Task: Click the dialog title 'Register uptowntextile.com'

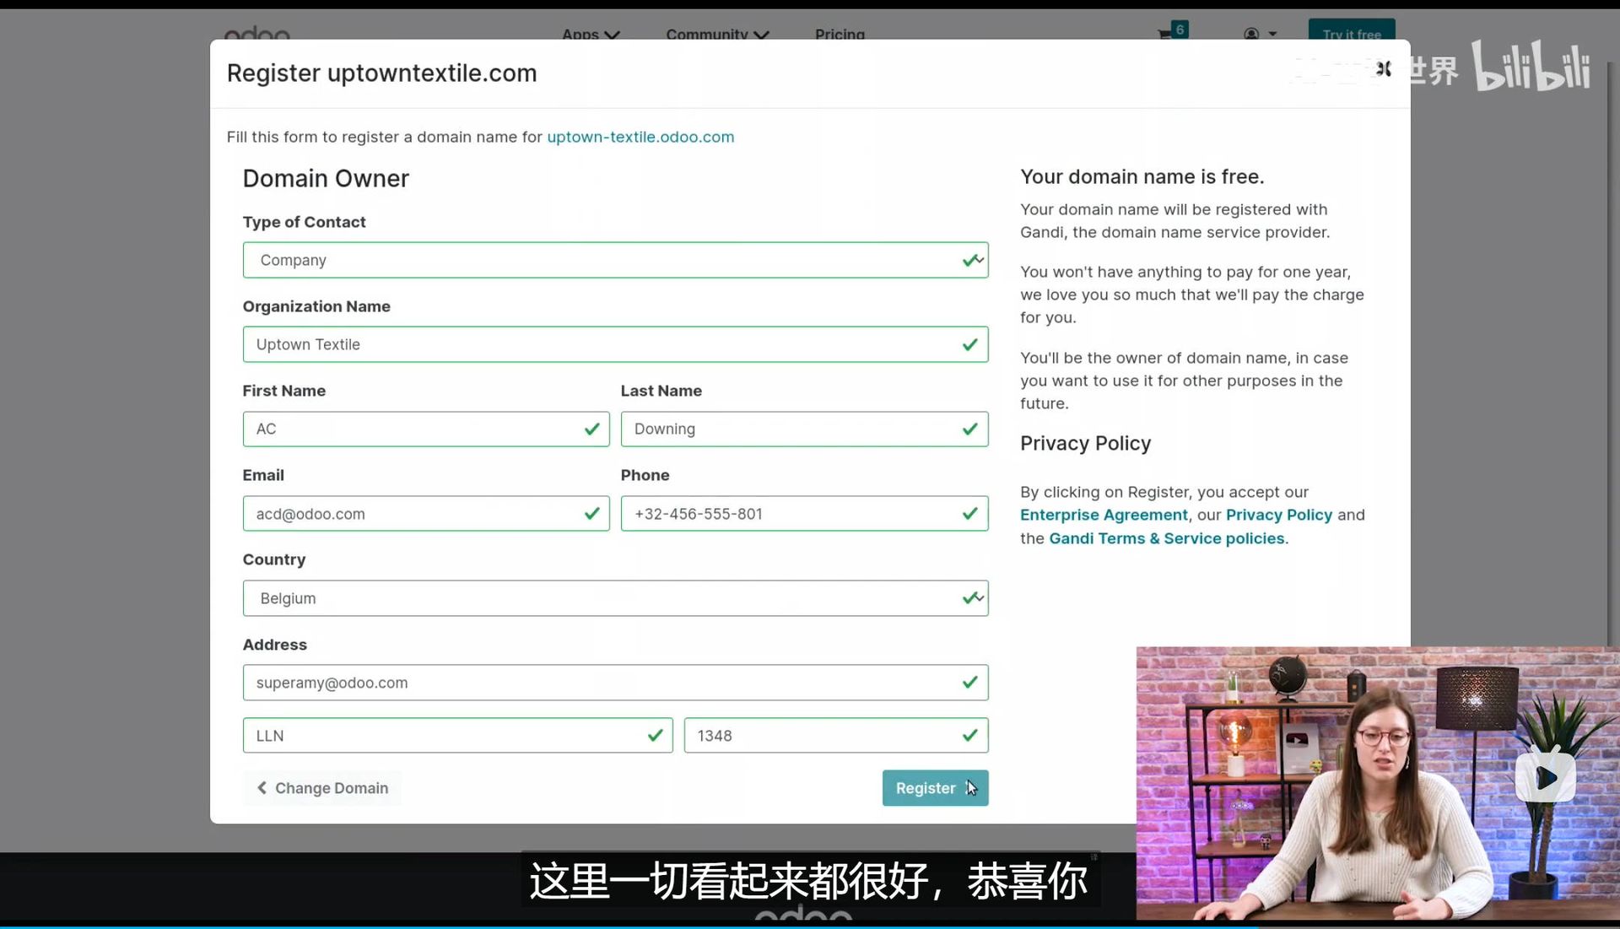Action: click(x=381, y=73)
